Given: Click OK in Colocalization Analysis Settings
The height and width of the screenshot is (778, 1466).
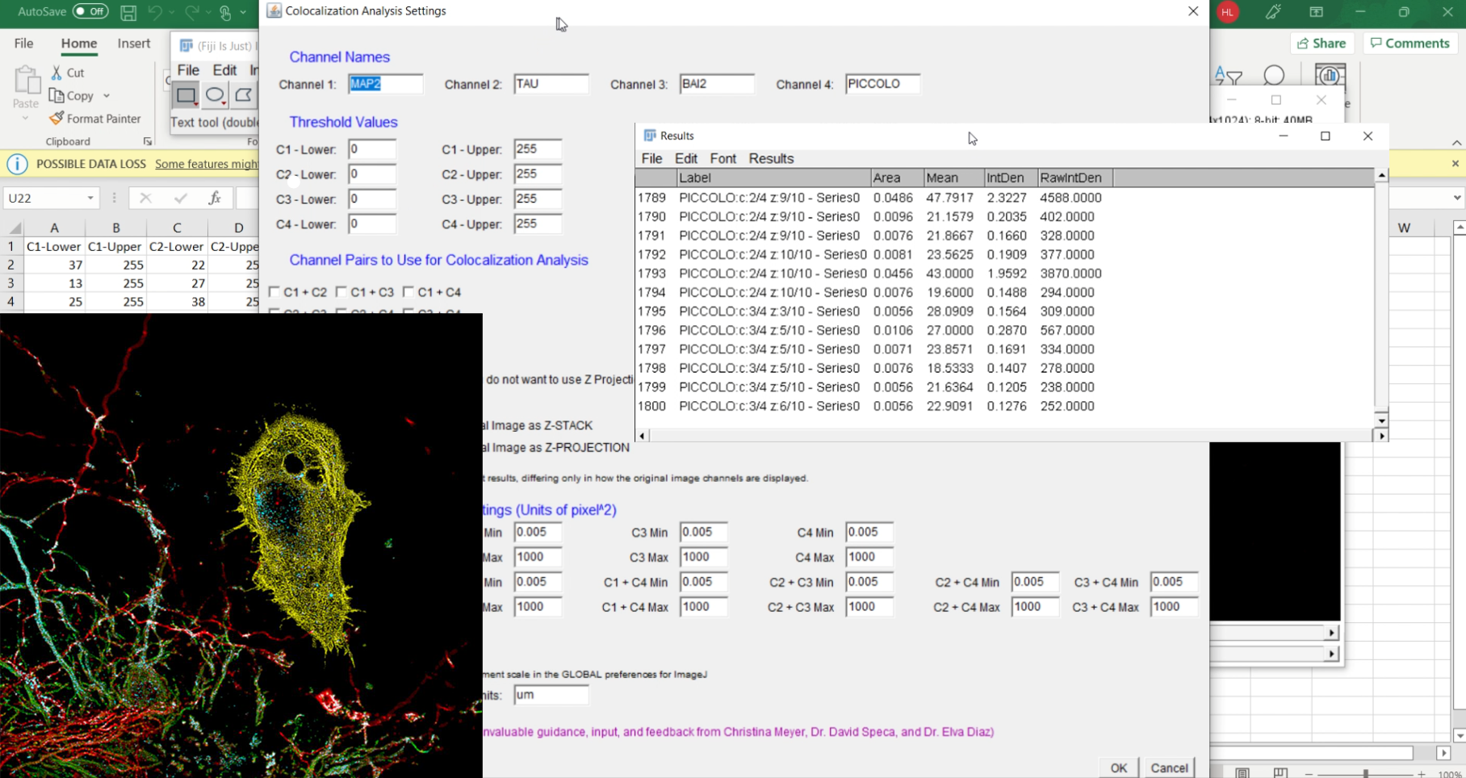Looking at the screenshot, I should click(1118, 768).
